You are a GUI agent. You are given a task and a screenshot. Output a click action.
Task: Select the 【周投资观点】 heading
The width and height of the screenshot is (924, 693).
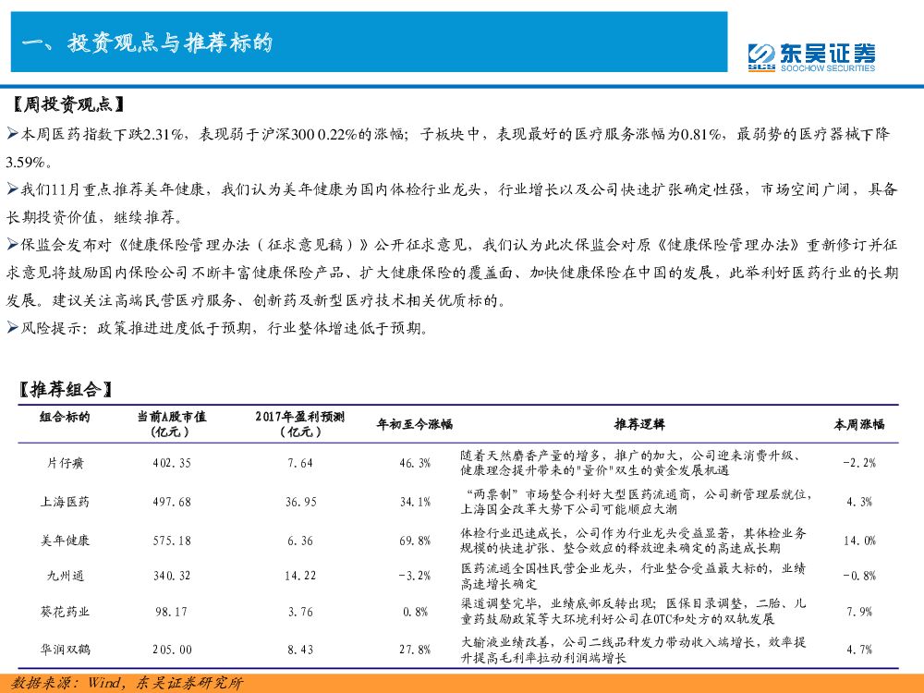click(x=68, y=105)
